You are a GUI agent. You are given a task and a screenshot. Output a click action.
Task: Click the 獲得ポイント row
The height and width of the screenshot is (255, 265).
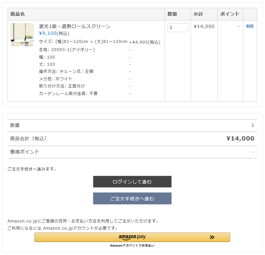(x=132, y=152)
